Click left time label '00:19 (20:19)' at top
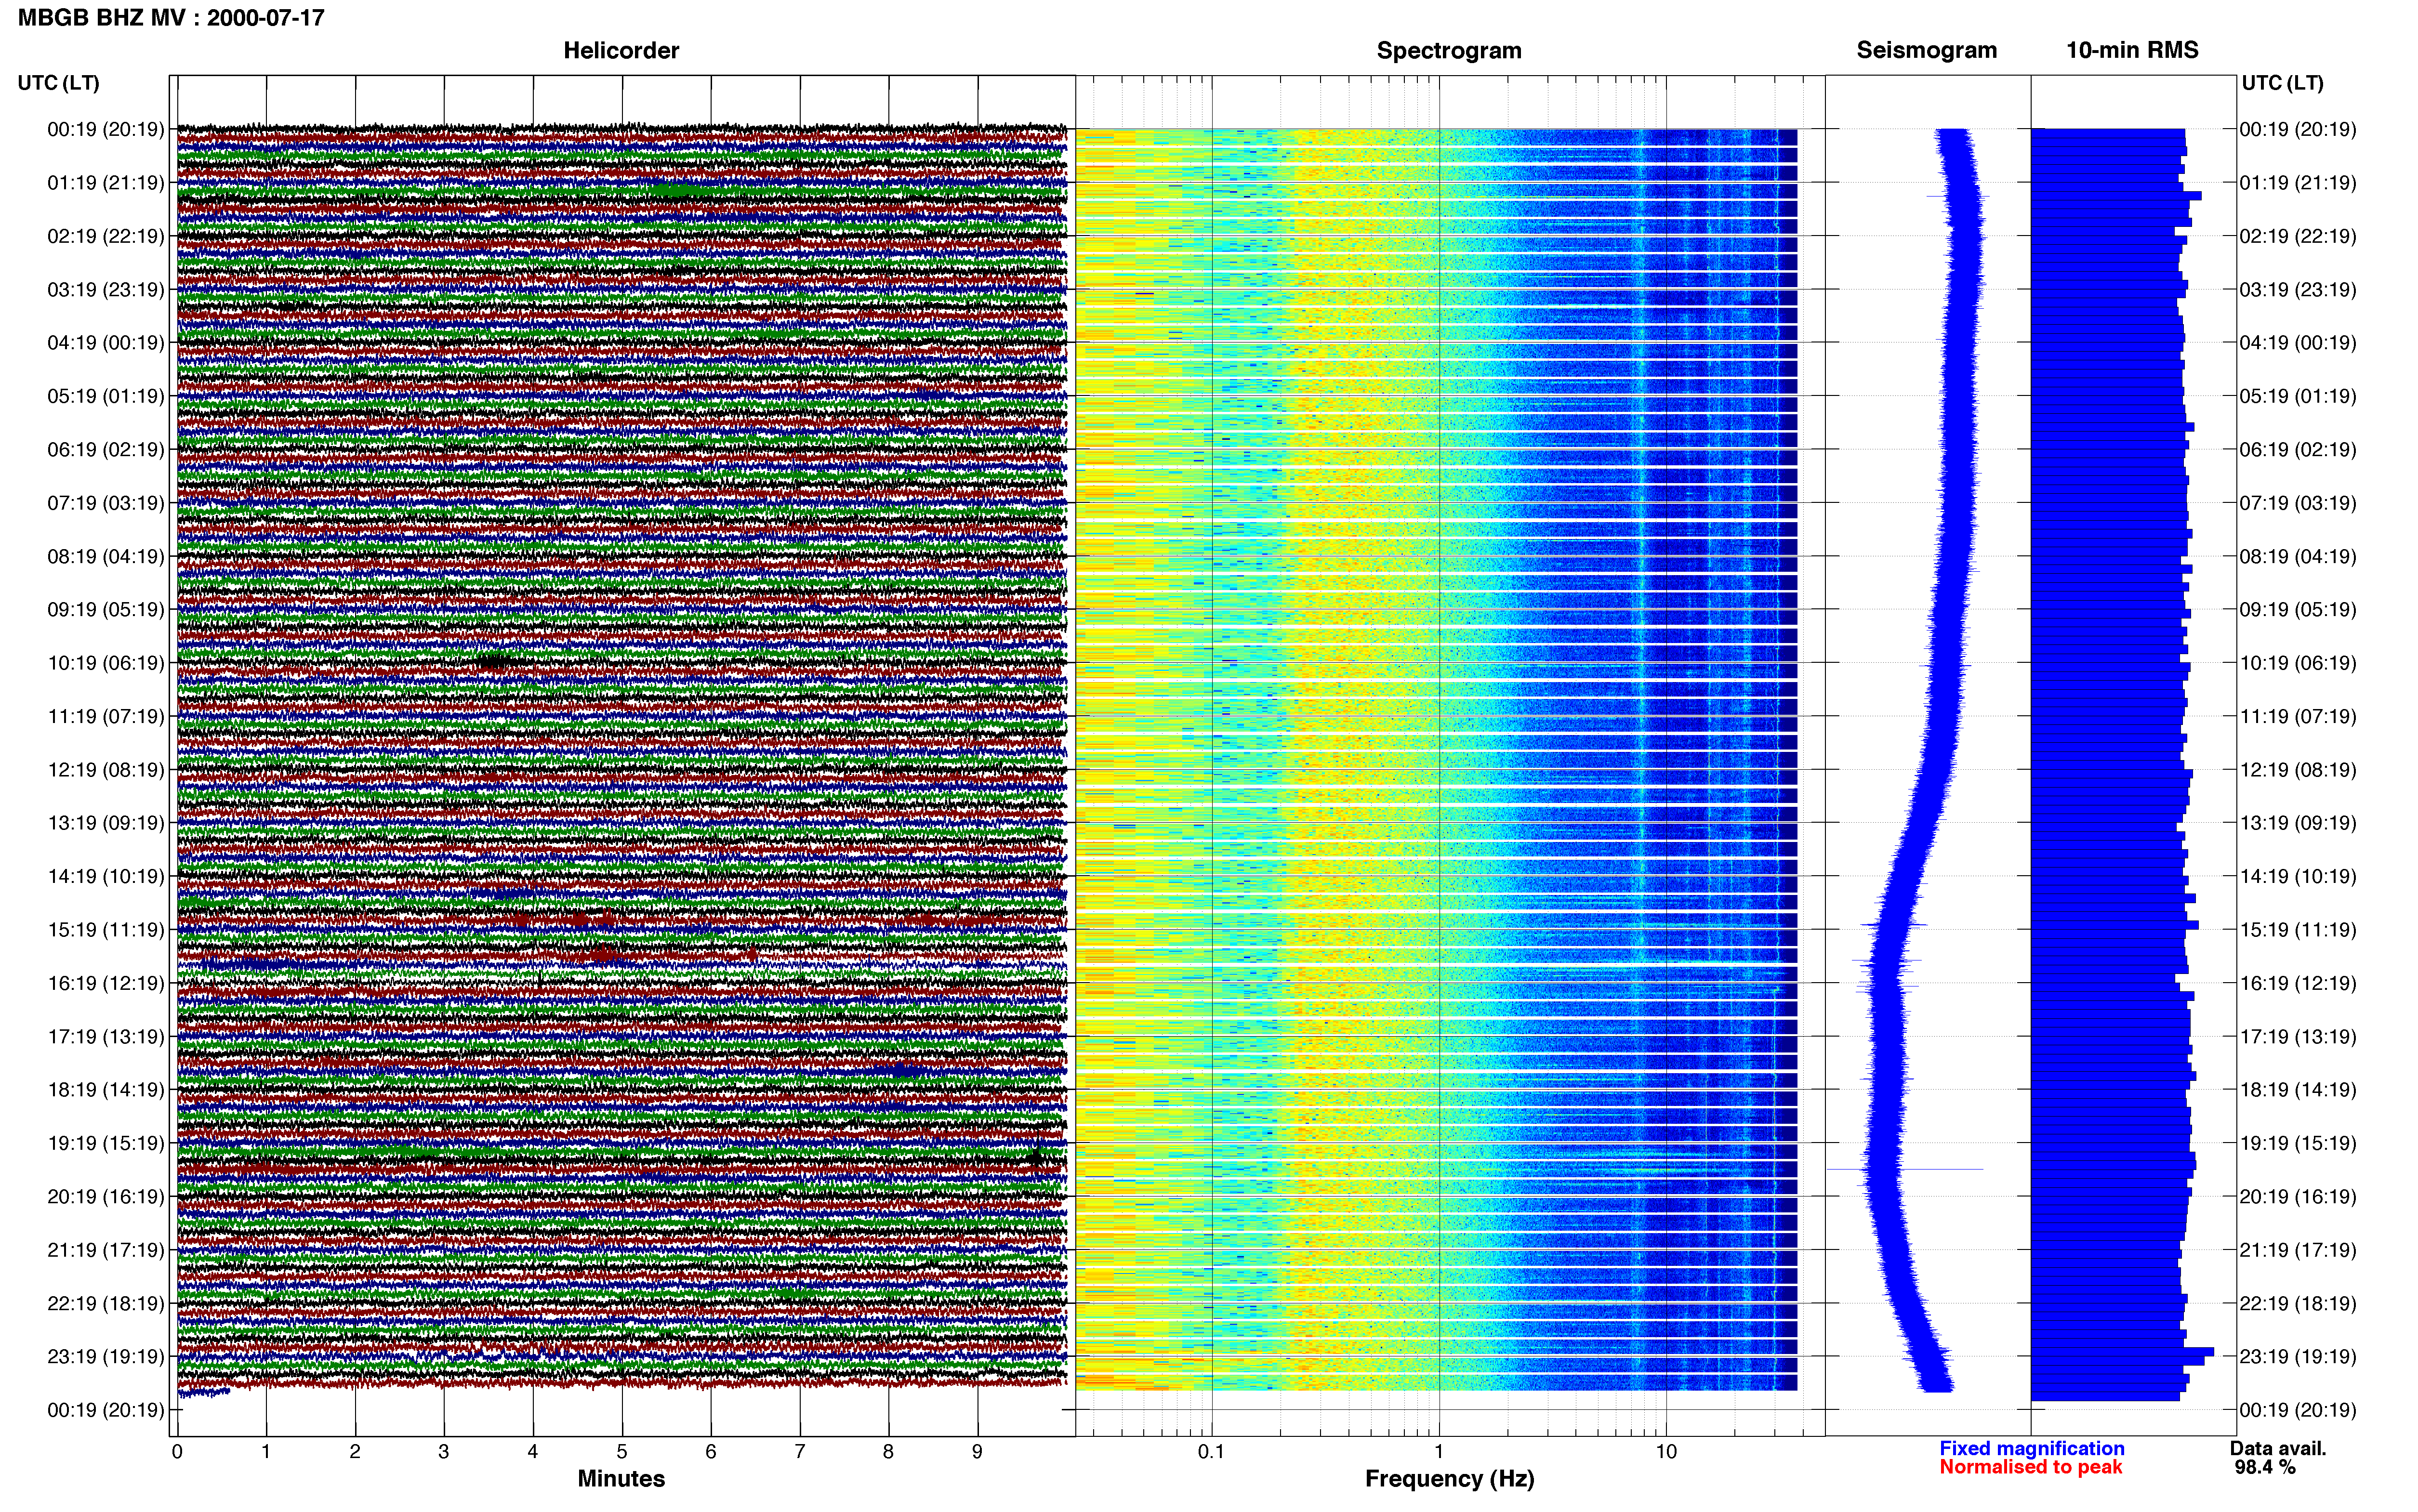The image size is (2418, 1512). (105, 129)
